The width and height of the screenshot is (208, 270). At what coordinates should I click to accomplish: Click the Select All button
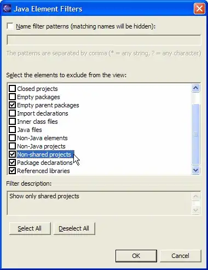(30, 228)
